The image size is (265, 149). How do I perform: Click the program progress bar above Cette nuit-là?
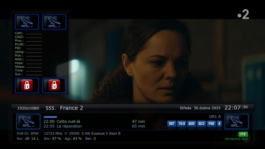tap(50, 117)
